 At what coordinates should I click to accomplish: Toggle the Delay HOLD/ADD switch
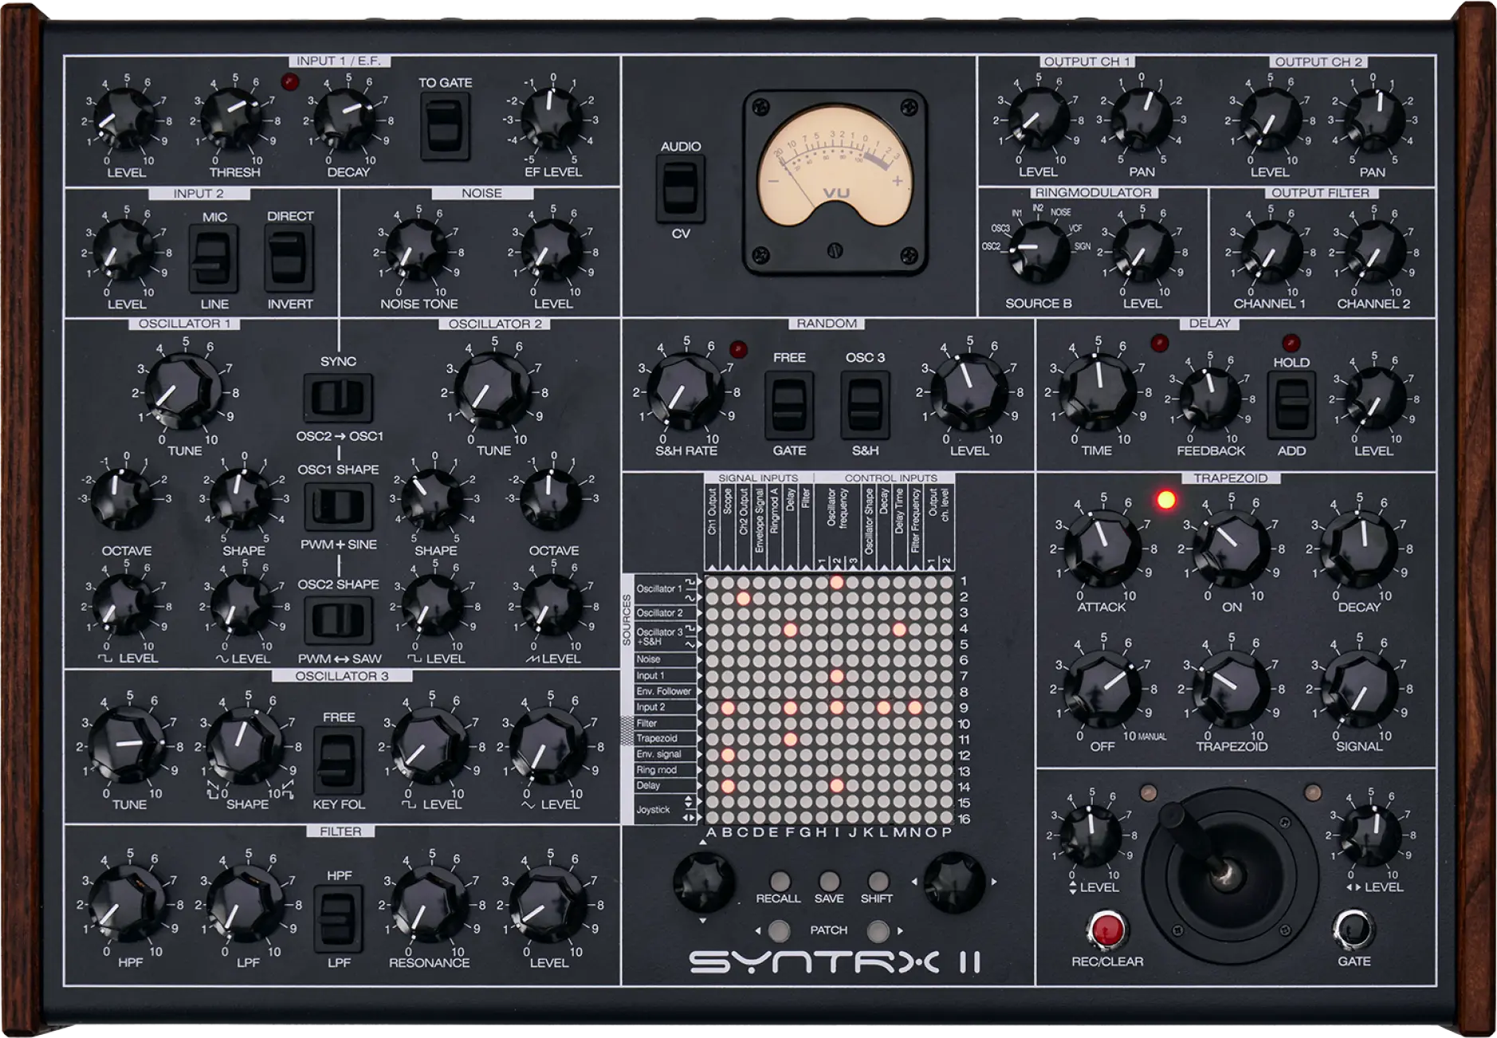1291,405
